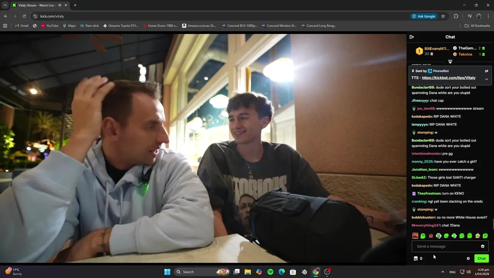Image resolution: width=494 pixels, height=278 pixels.
Task: Click username Mreverything247
Action: click(x=426, y=225)
